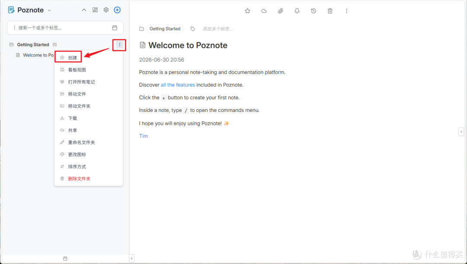The width and height of the screenshot is (467, 264).
Task: Click the calendar icon in the sidebar footer
Action: [65, 258]
